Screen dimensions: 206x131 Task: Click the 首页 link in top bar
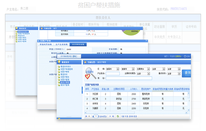166,56
